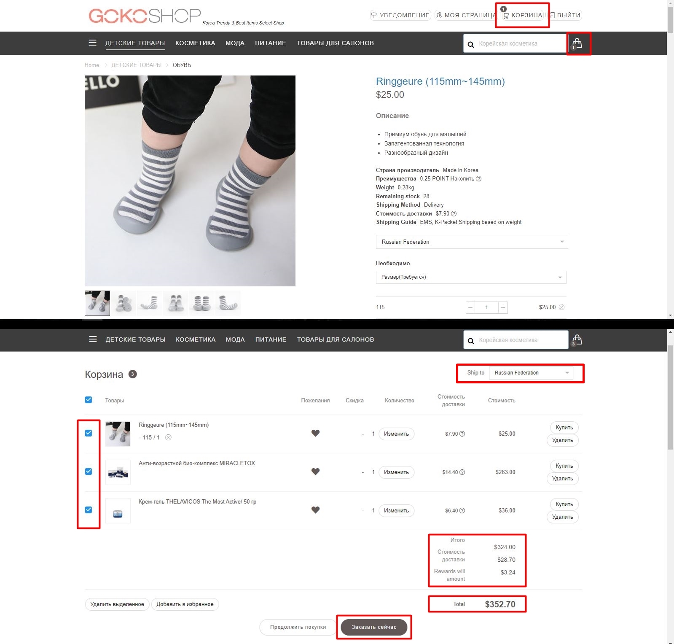Decrease quantity with the minus button
Viewport: 674px width, 644px height.
click(470, 307)
